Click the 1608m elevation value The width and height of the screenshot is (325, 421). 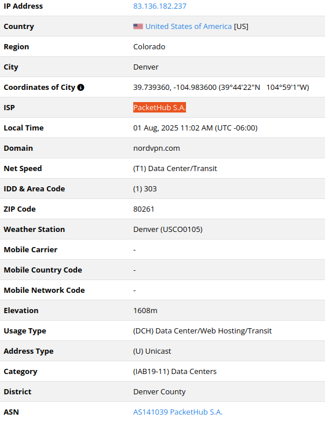click(145, 310)
